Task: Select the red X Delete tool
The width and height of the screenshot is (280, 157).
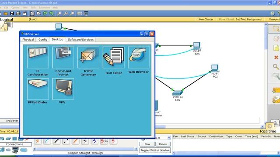Action: click(276, 57)
